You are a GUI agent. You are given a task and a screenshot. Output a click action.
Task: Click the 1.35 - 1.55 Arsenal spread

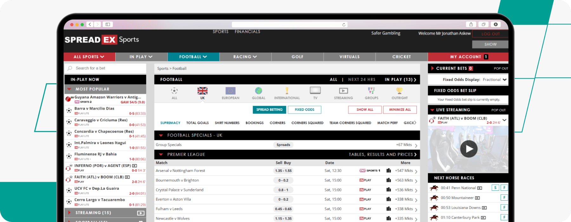click(x=283, y=171)
